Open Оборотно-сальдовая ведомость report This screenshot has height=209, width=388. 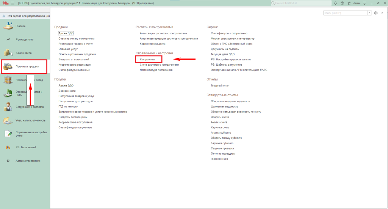point(230,101)
